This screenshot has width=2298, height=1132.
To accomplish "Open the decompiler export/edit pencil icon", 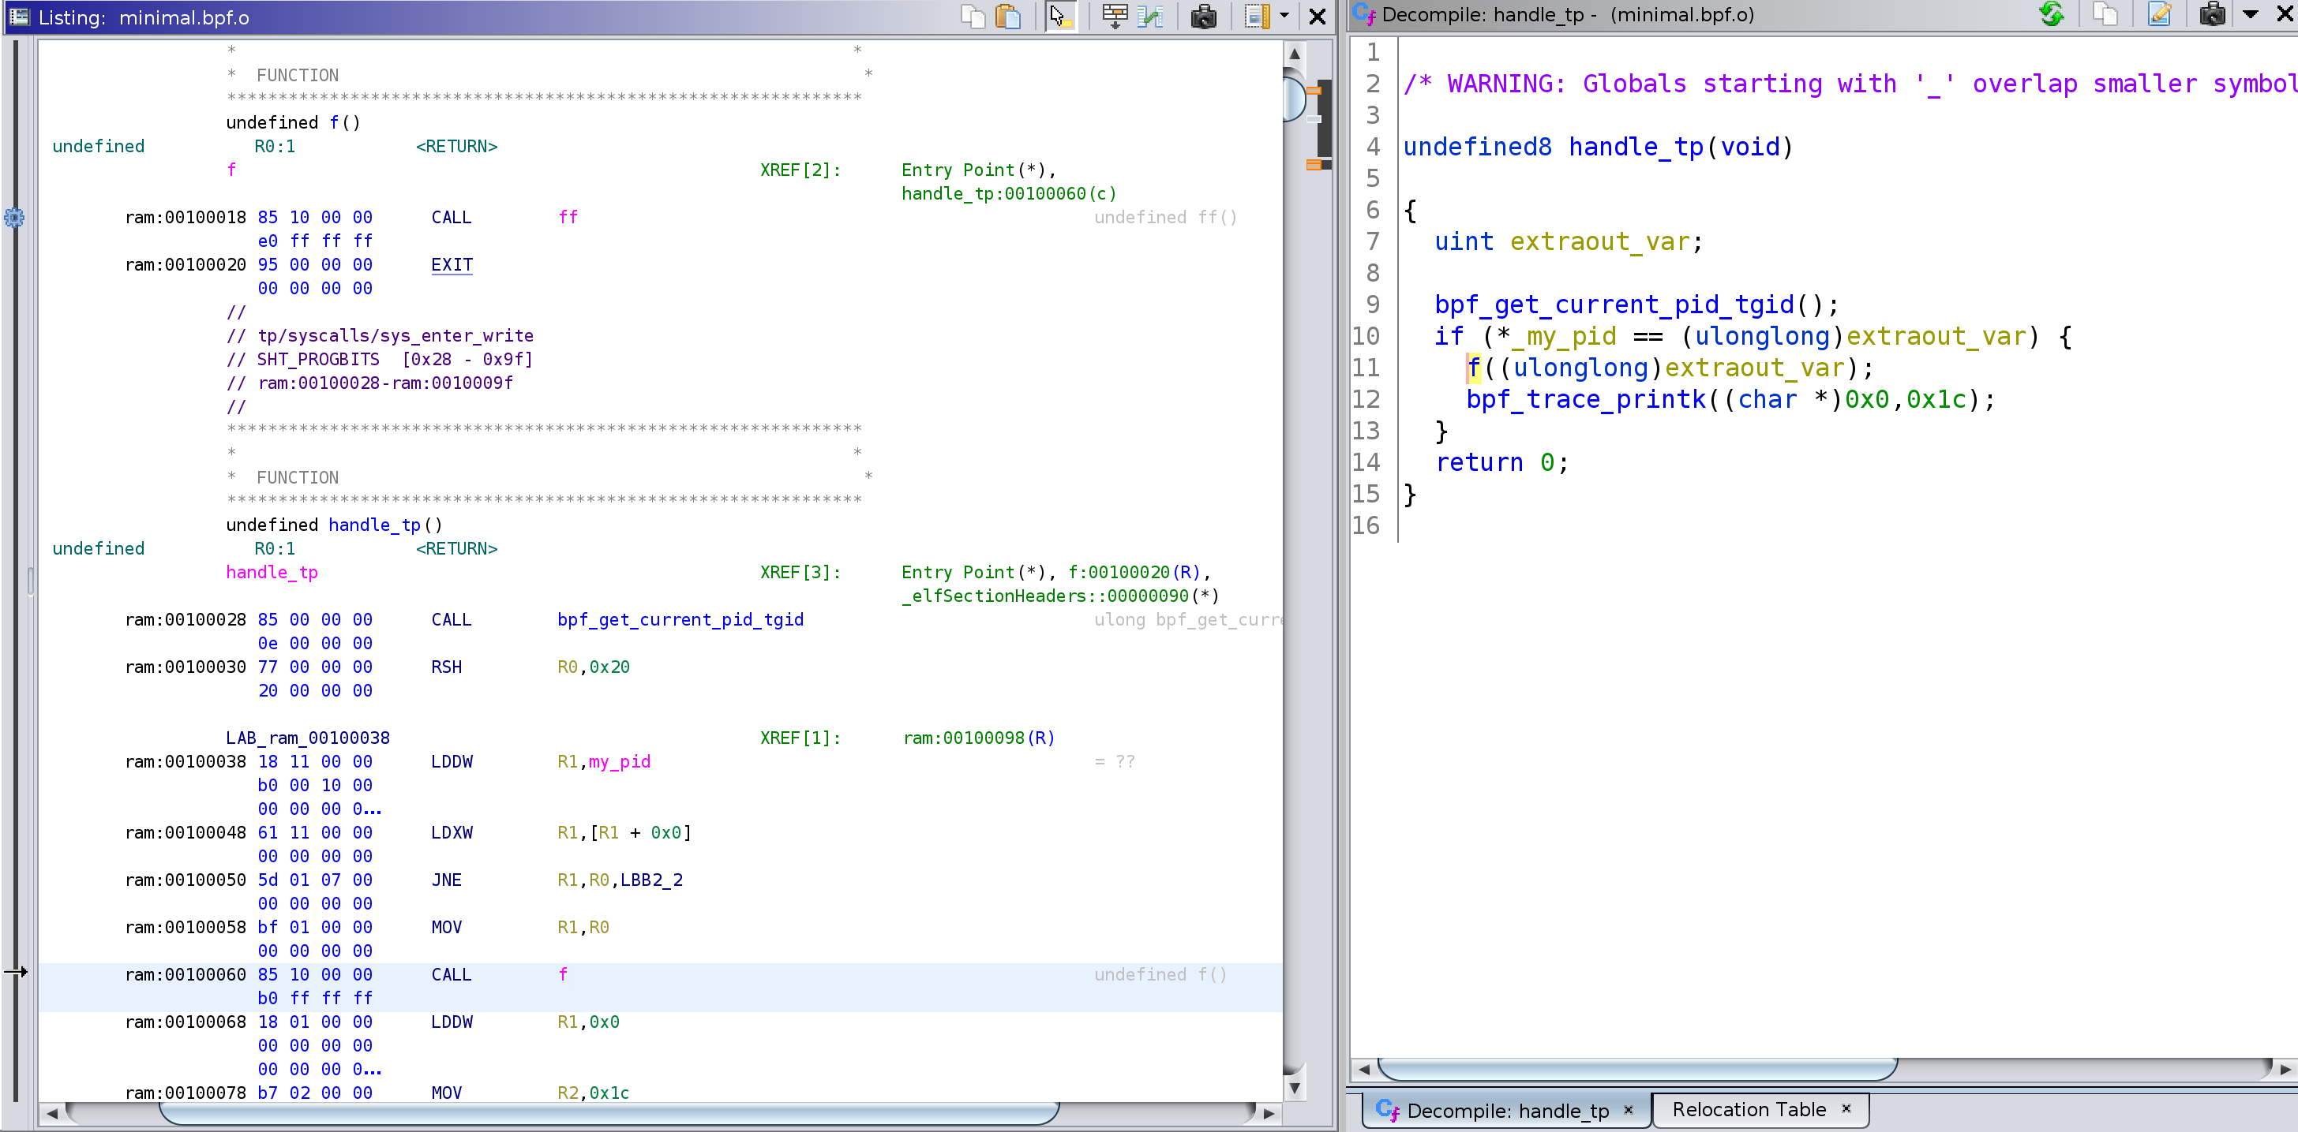I will pyautogui.click(x=2160, y=14).
